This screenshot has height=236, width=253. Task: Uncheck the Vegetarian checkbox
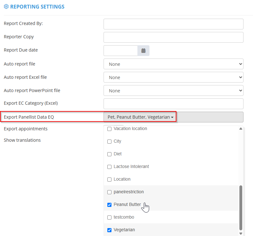pyautogui.click(x=110, y=230)
